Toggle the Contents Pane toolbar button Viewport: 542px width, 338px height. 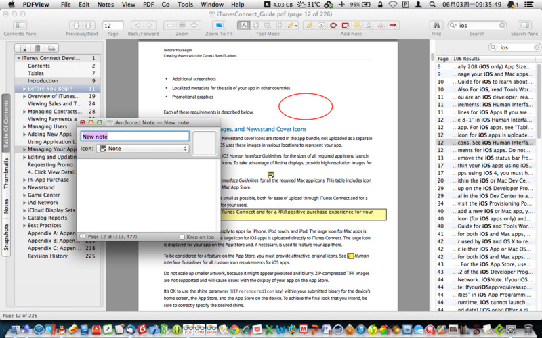click(20, 26)
